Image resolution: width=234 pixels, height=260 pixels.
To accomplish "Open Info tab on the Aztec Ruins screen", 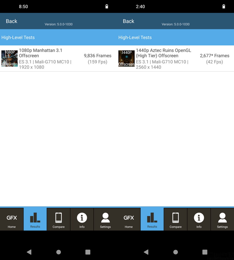I will coord(199,219).
